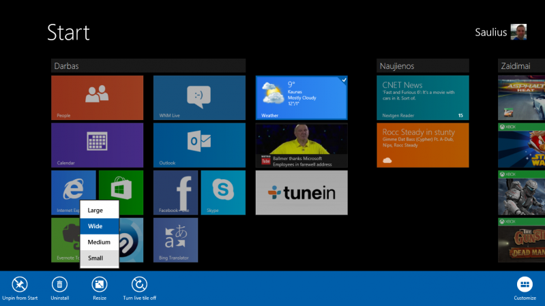Open the Facebook tile

pyautogui.click(x=175, y=192)
